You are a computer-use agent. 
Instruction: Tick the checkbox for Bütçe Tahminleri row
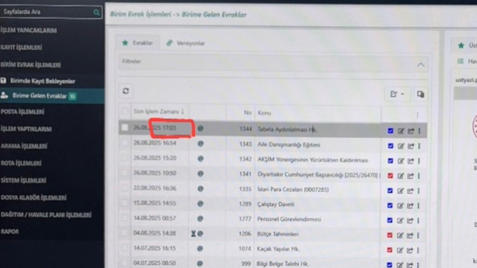pos(125,233)
